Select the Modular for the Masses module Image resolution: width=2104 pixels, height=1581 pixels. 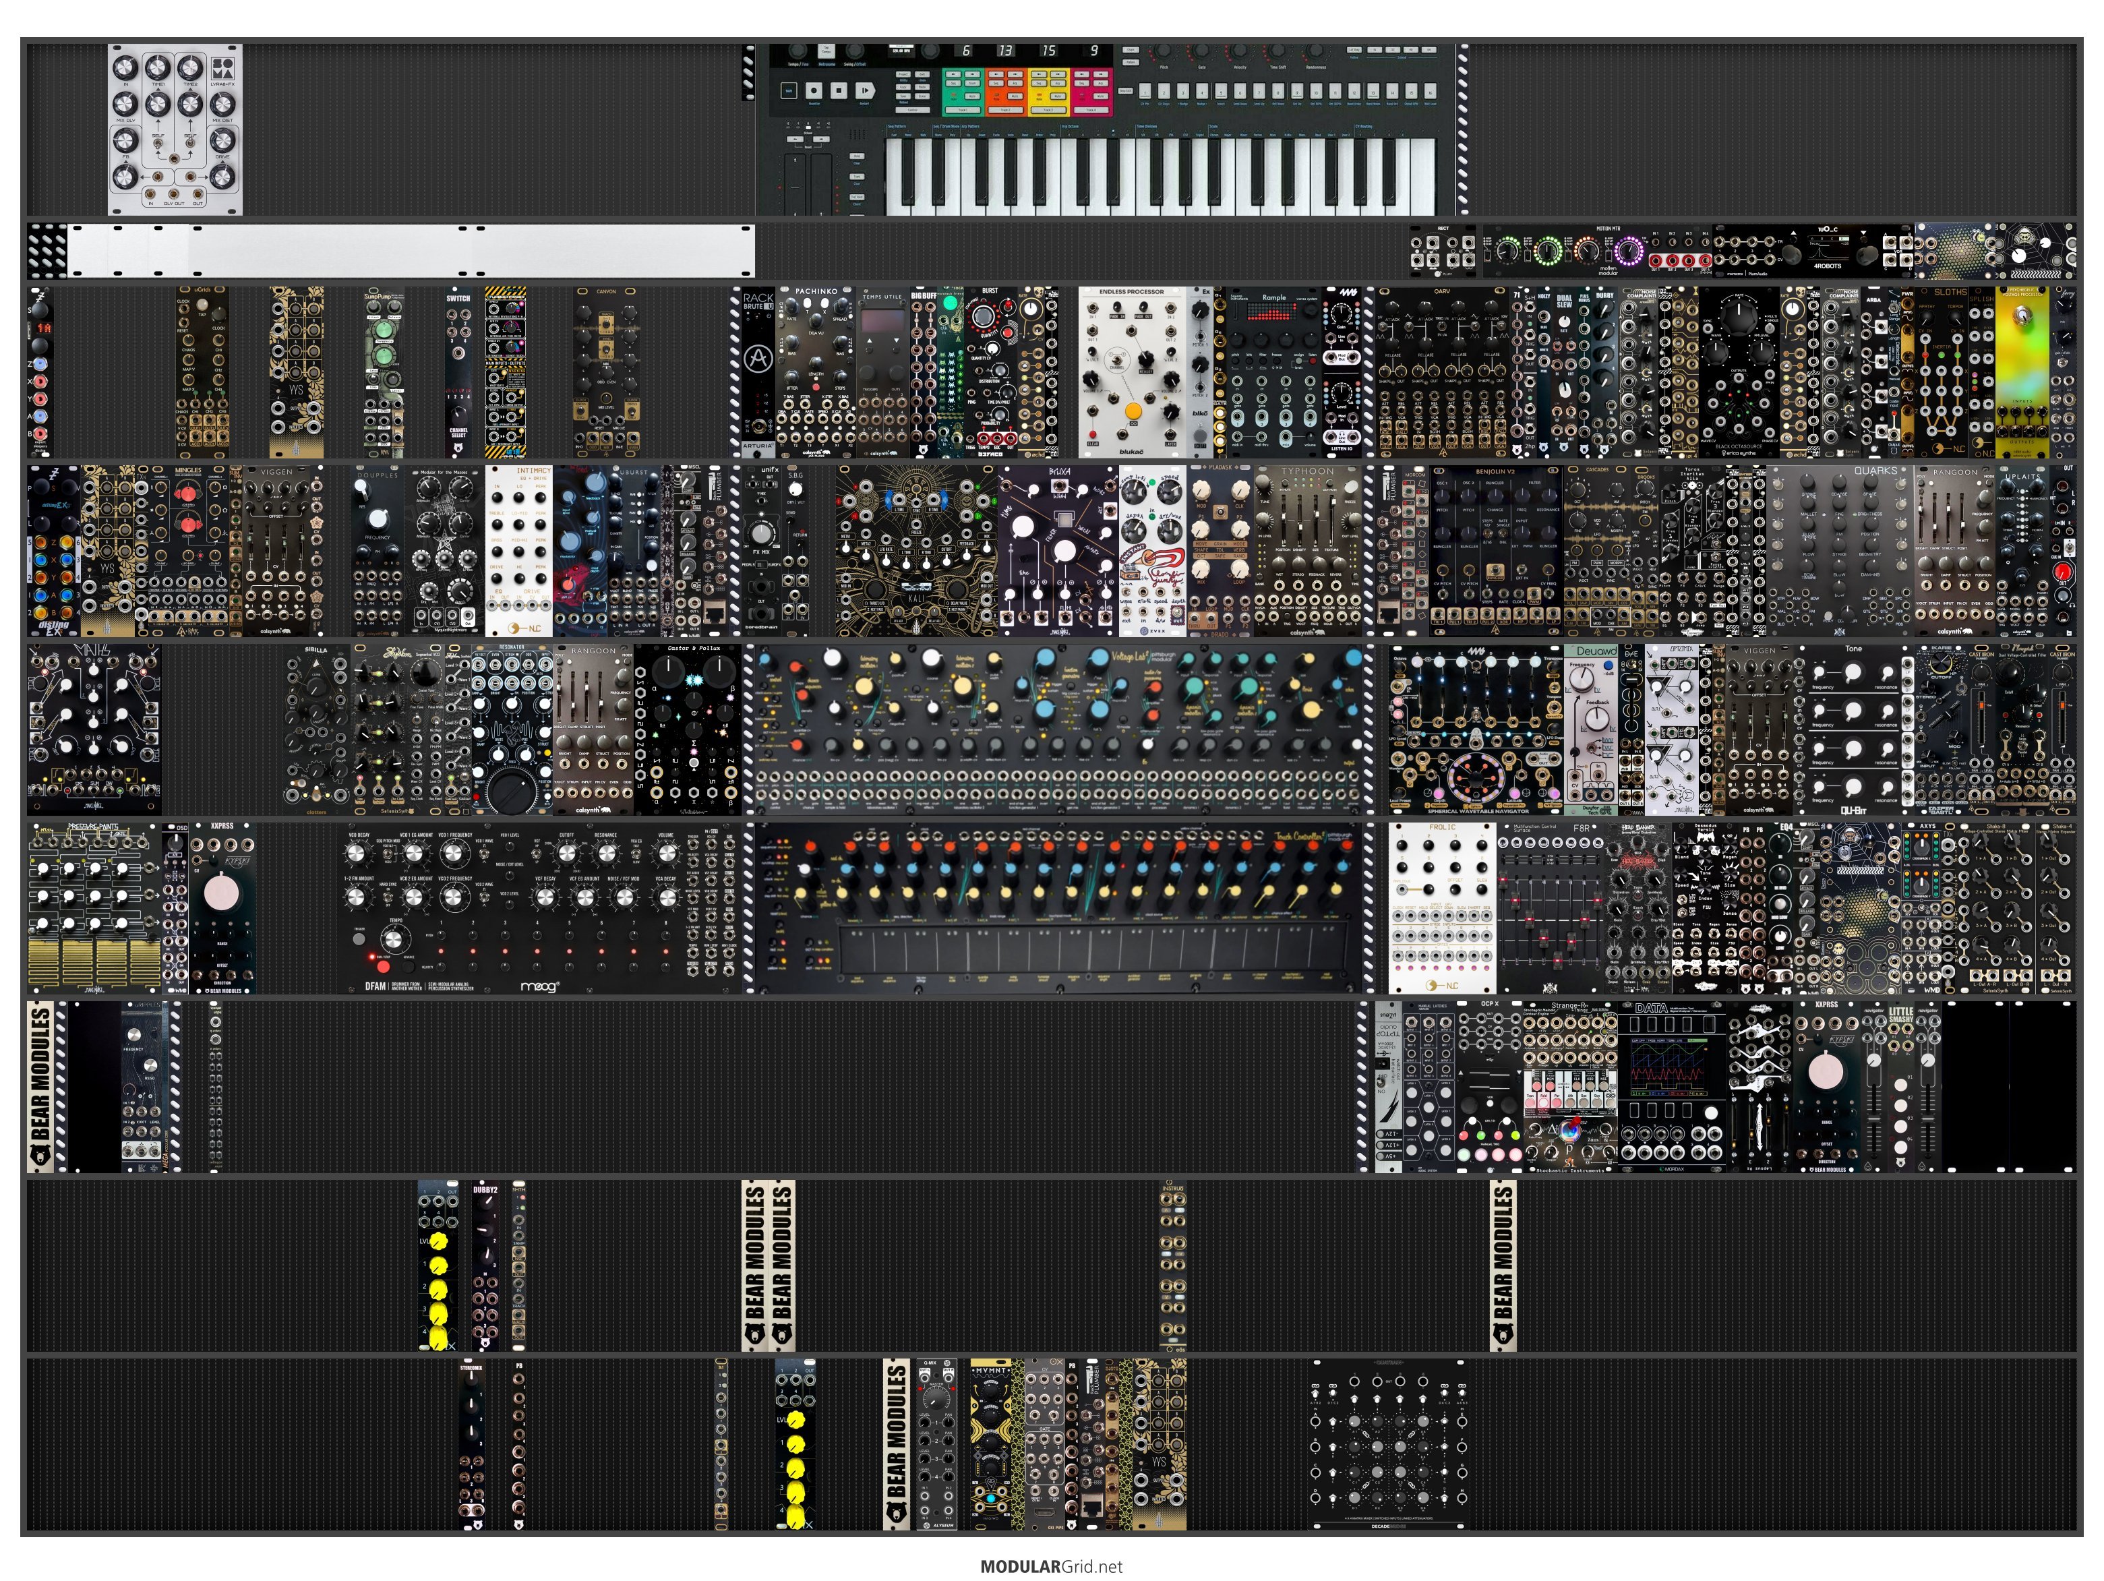(x=445, y=551)
